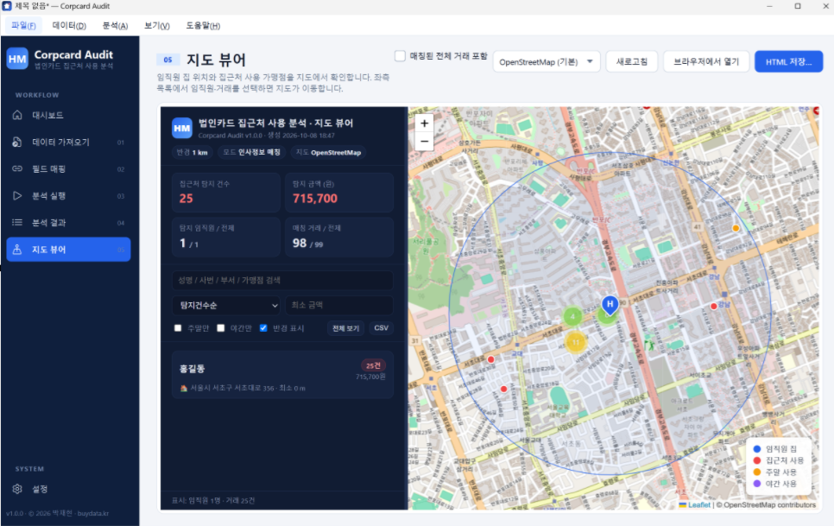This screenshot has width=834, height=526.
Task: Open the 파일(F) menu
Action: (x=23, y=26)
